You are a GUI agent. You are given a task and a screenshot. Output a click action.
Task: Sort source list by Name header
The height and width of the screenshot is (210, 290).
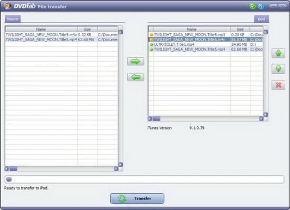click(41, 29)
